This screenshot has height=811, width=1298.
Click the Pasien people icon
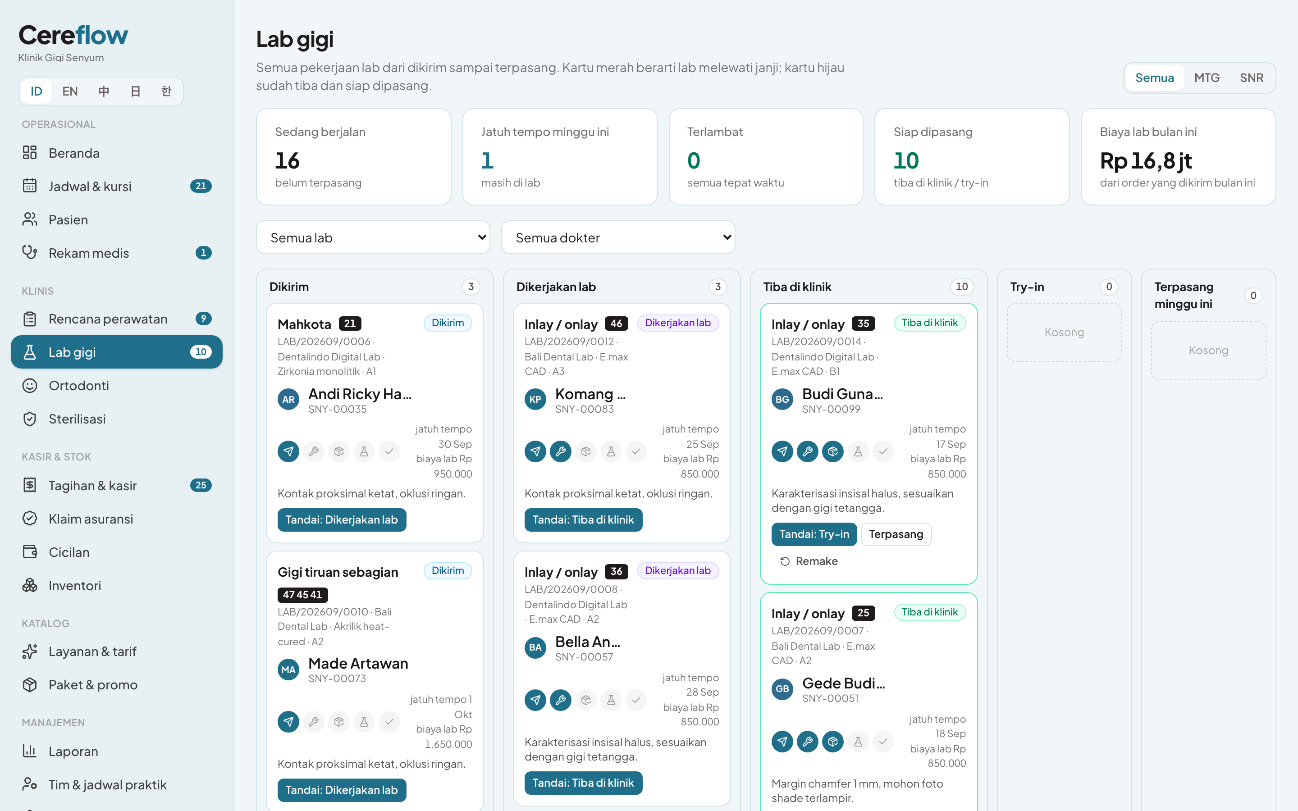click(x=29, y=219)
